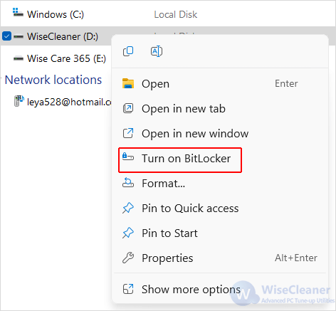The width and height of the screenshot is (336, 311).
Task: Click the Copy icon in context menu
Action: pos(128,51)
